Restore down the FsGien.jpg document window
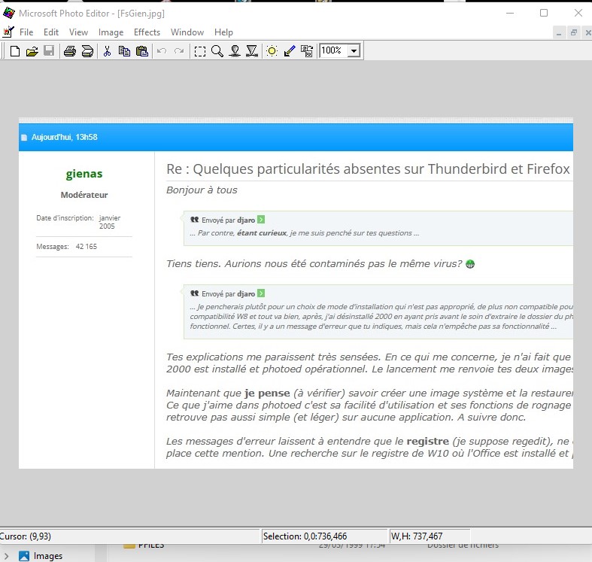Image resolution: width=592 pixels, height=562 pixels. coord(573,33)
